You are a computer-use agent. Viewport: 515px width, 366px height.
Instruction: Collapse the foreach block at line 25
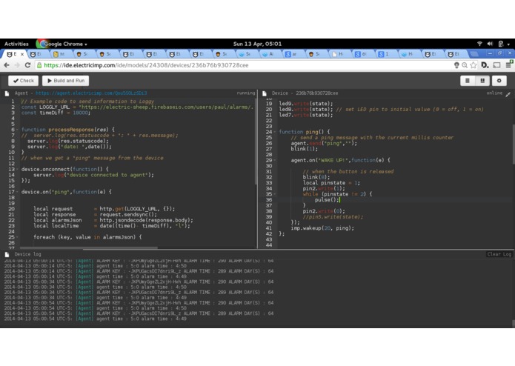click(17, 237)
